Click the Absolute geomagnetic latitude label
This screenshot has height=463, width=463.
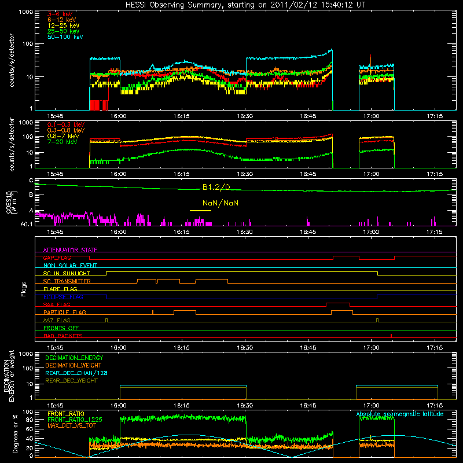coord(400,414)
